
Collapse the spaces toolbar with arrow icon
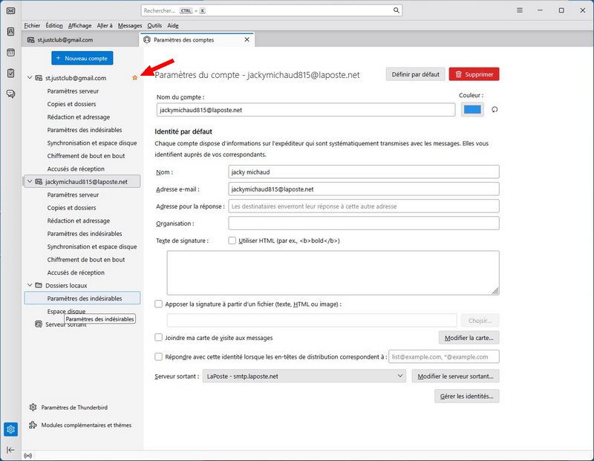pyautogui.click(x=10, y=450)
